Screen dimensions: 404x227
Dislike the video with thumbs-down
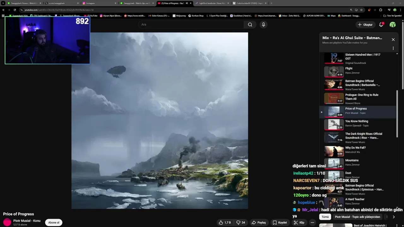pyautogui.click(x=241, y=223)
